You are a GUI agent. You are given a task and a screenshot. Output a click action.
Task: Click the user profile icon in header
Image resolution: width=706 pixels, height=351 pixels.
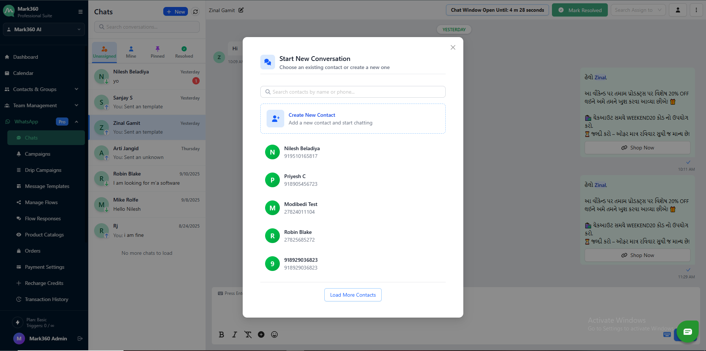[678, 10]
